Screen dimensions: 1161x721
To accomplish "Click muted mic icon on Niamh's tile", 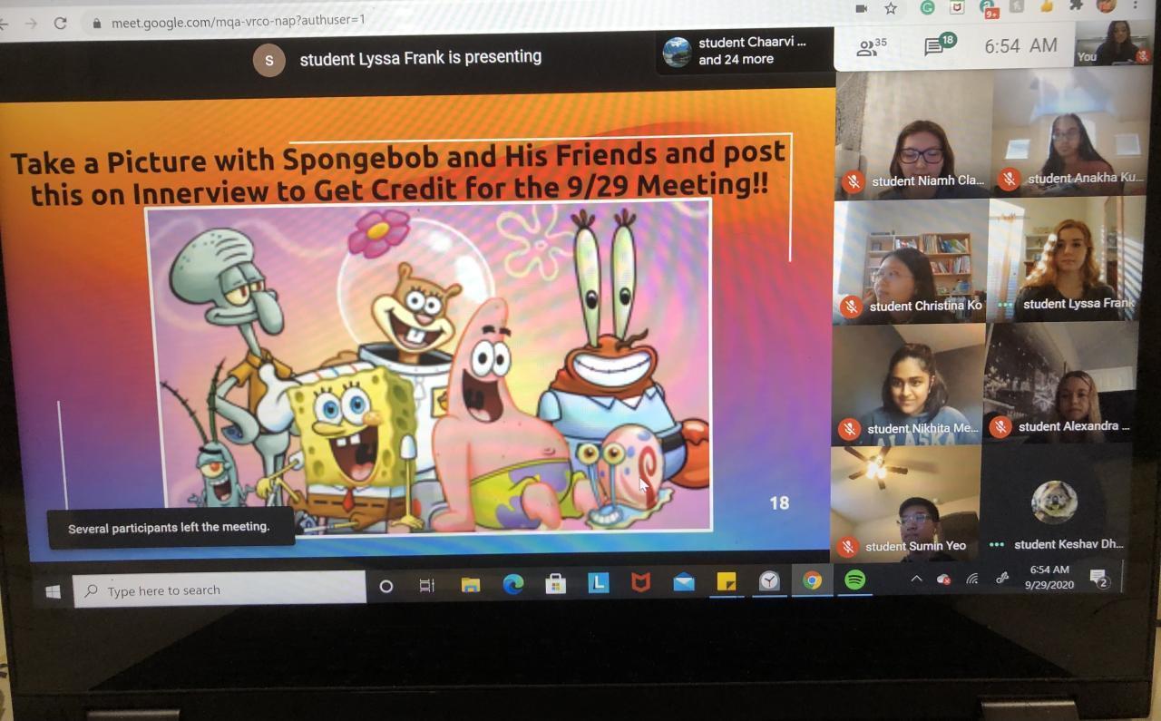I will point(853,181).
